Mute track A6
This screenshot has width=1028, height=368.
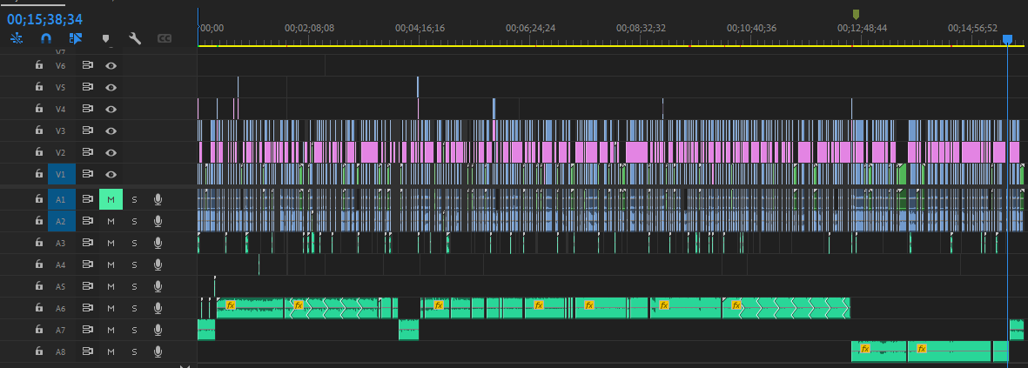pos(111,308)
